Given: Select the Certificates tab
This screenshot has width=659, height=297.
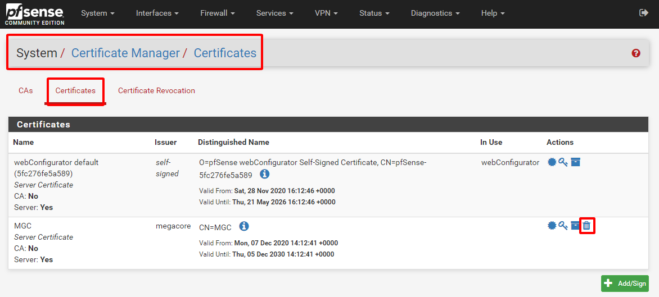Looking at the screenshot, I should pyautogui.click(x=75, y=90).
